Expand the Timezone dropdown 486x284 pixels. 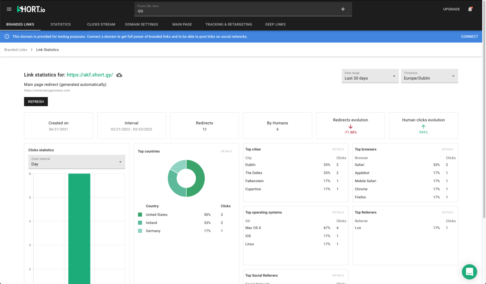[429, 76]
